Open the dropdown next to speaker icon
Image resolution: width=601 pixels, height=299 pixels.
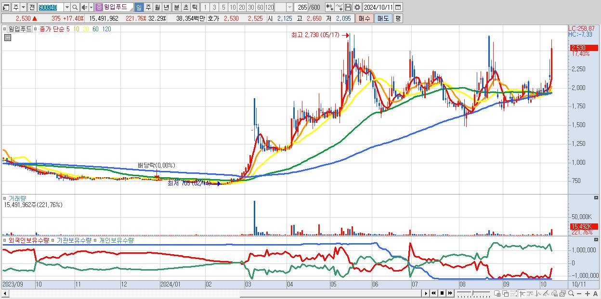pyautogui.click(x=91, y=7)
